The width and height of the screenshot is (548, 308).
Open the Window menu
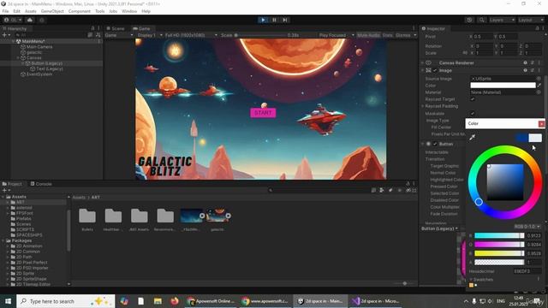tap(129, 11)
